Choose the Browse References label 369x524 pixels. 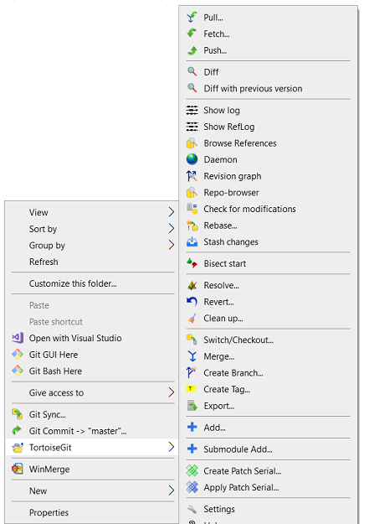240,143
